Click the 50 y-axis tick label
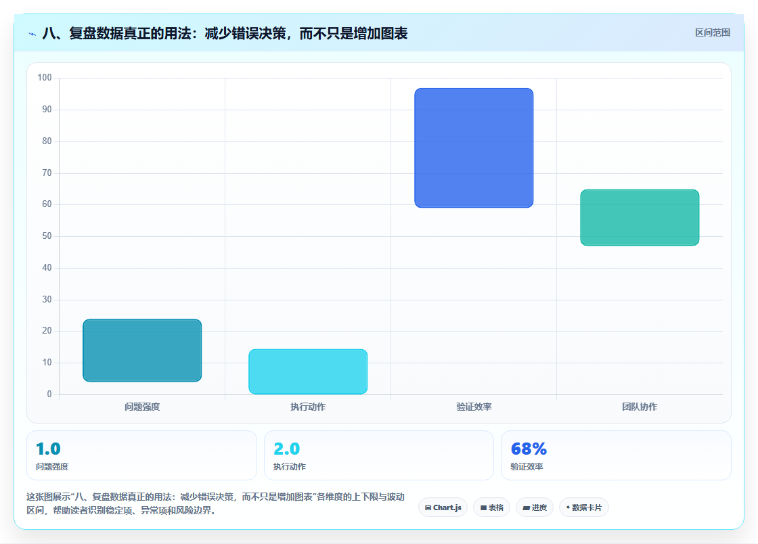The image size is (758, 544). tap(47, 235)
